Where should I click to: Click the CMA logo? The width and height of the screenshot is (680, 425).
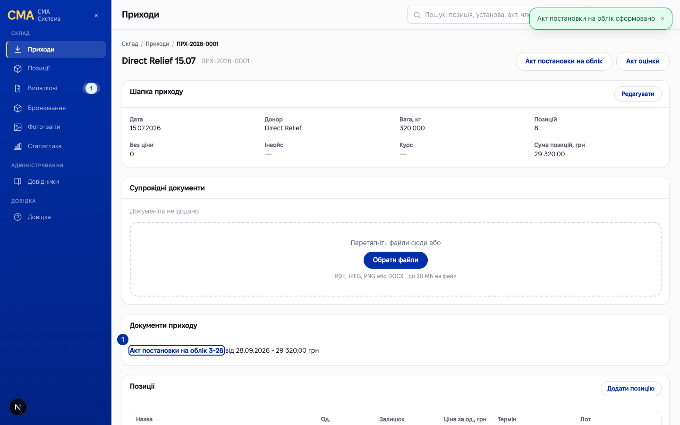tap(21, 15)
